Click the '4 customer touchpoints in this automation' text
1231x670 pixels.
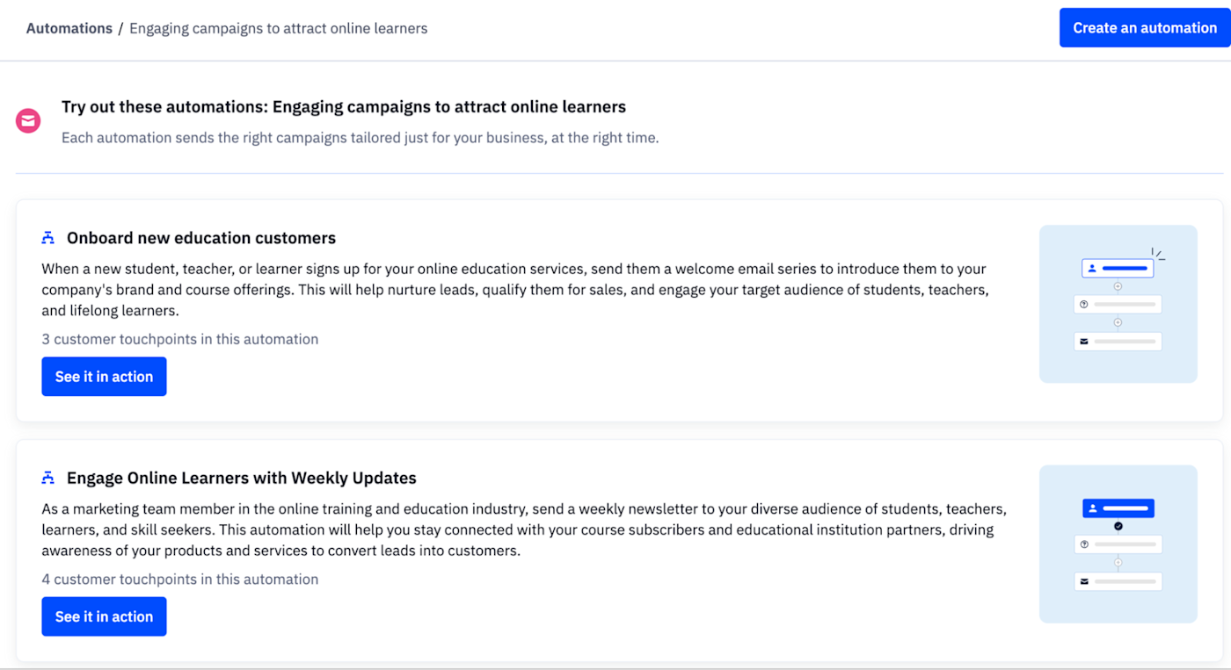(x=180, y=579)
